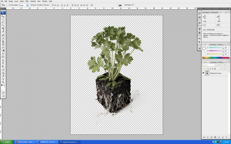Click the Windows Start button
The width and height of the screenshot is (231, 144).
pyautogui.click(x=7, y=142)
